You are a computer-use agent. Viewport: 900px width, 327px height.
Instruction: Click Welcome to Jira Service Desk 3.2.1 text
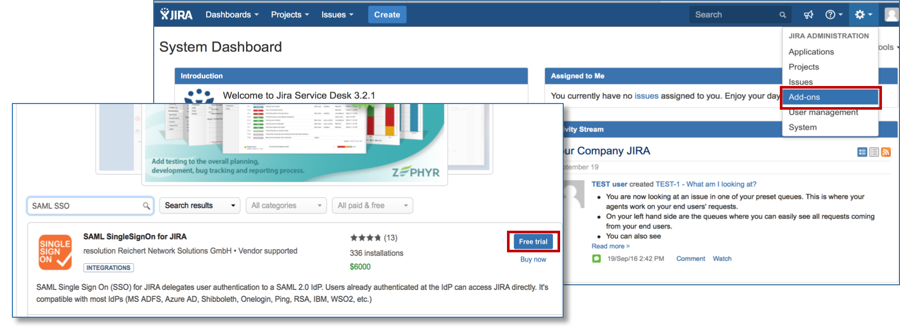pyautogui.click(x=299, y=95)
